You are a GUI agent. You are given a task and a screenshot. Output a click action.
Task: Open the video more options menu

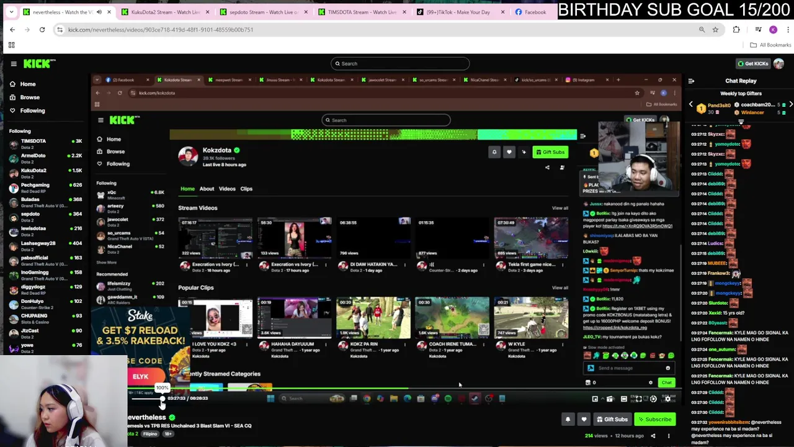pyautogui.click(x=668, y=436)
